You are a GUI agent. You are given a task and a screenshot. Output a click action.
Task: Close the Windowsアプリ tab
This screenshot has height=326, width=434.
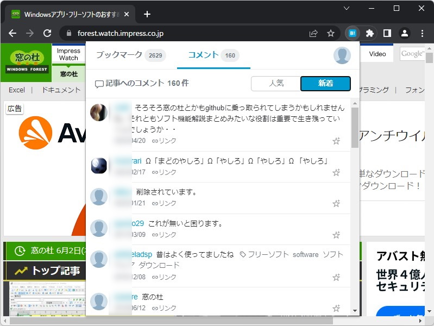click(x=127, y=14)
